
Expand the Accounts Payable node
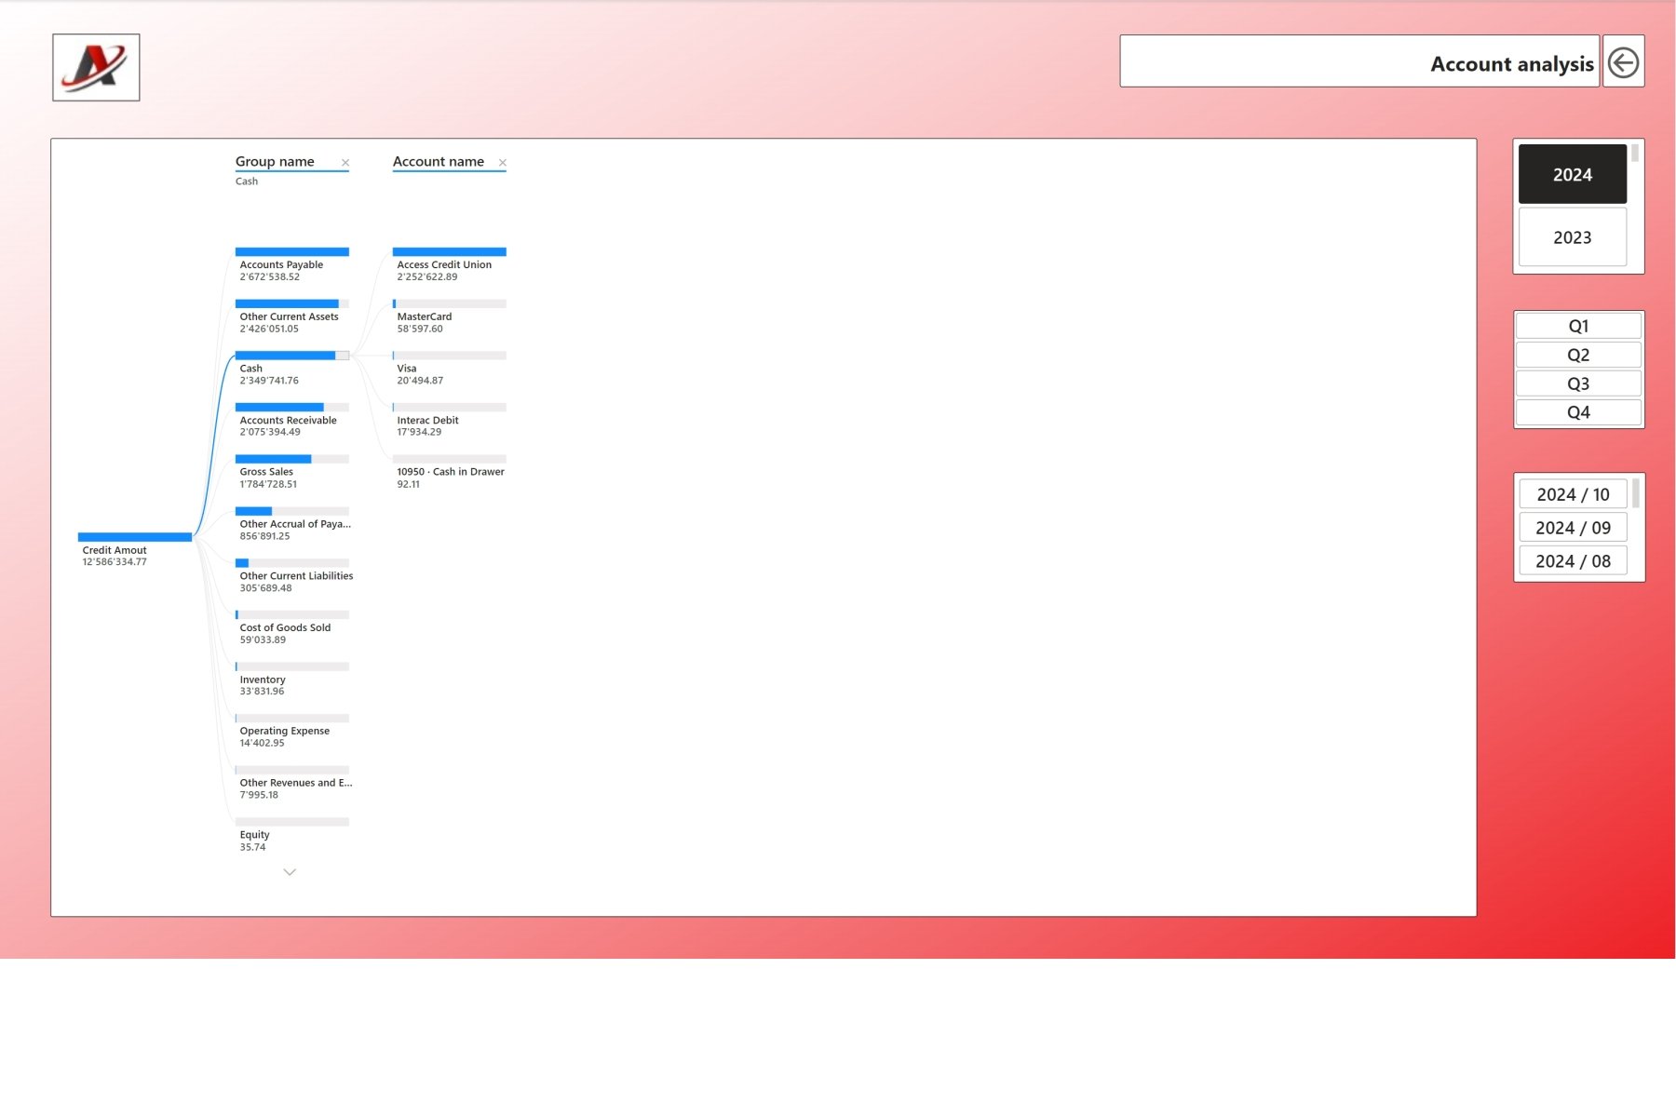[x=292, y=264]
